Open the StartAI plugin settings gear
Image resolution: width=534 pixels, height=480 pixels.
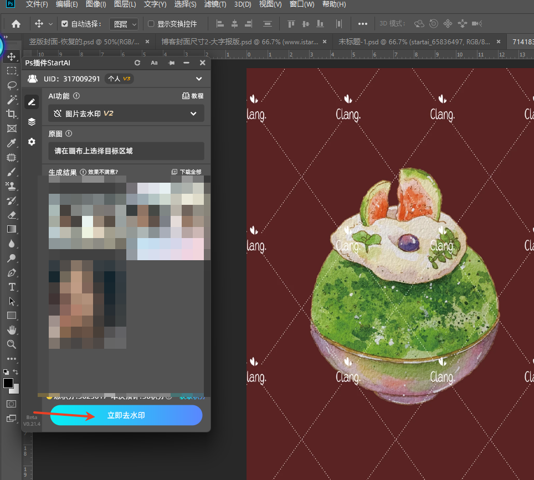click(32, 142)
